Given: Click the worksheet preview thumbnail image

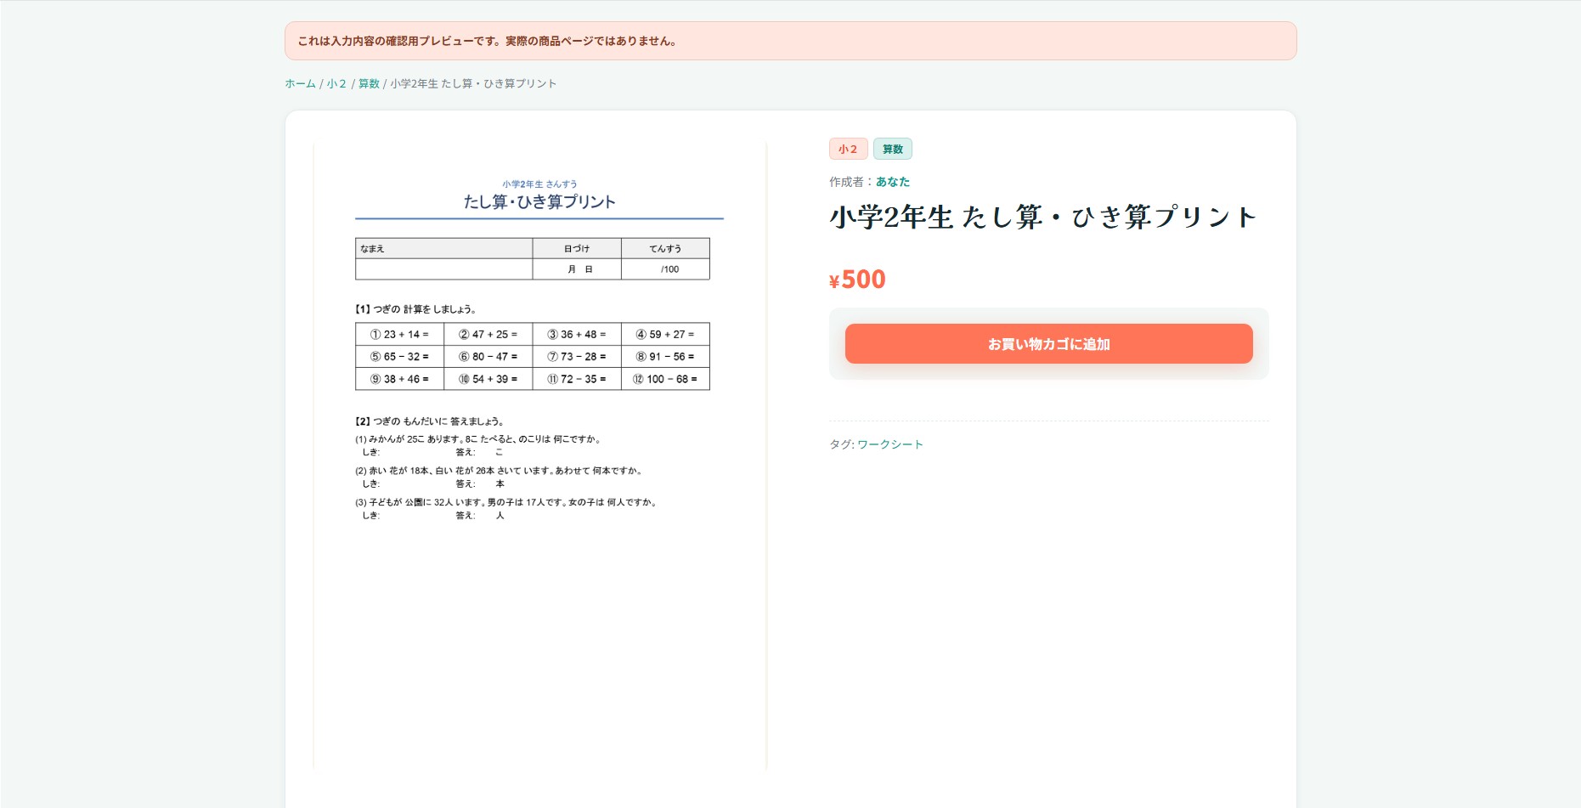Looking at the screenshot, I should tap(540, 456).
